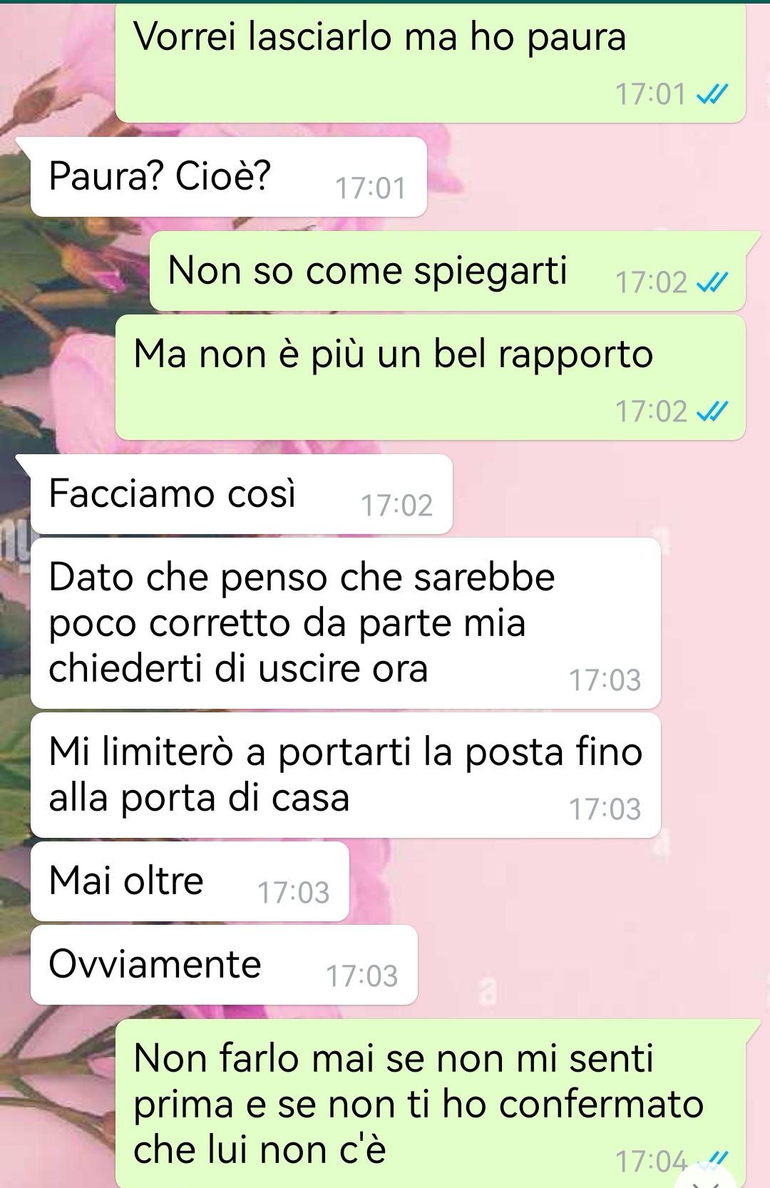Tap the message "Mi limiterò a portarti la posta"
The height and width of the screenshot is (1188, 770).
tap(346, 775)
